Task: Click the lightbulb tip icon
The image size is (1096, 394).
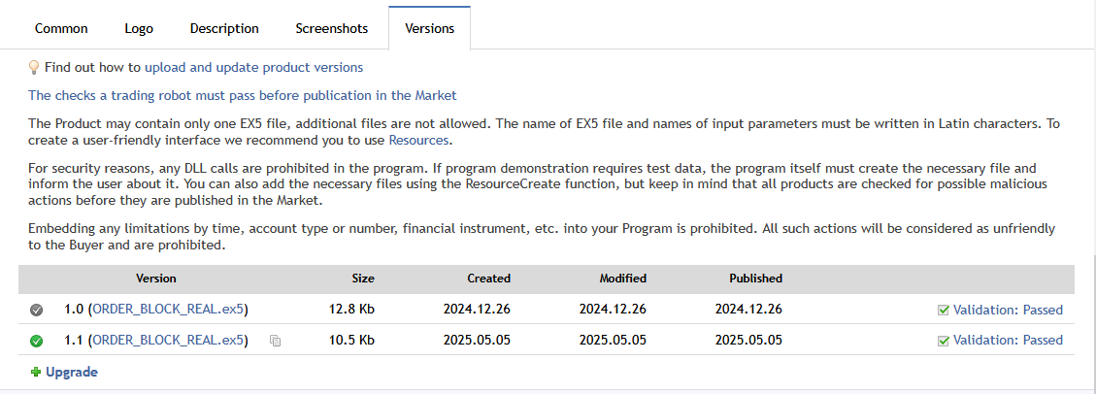Action: pos(34,68)
